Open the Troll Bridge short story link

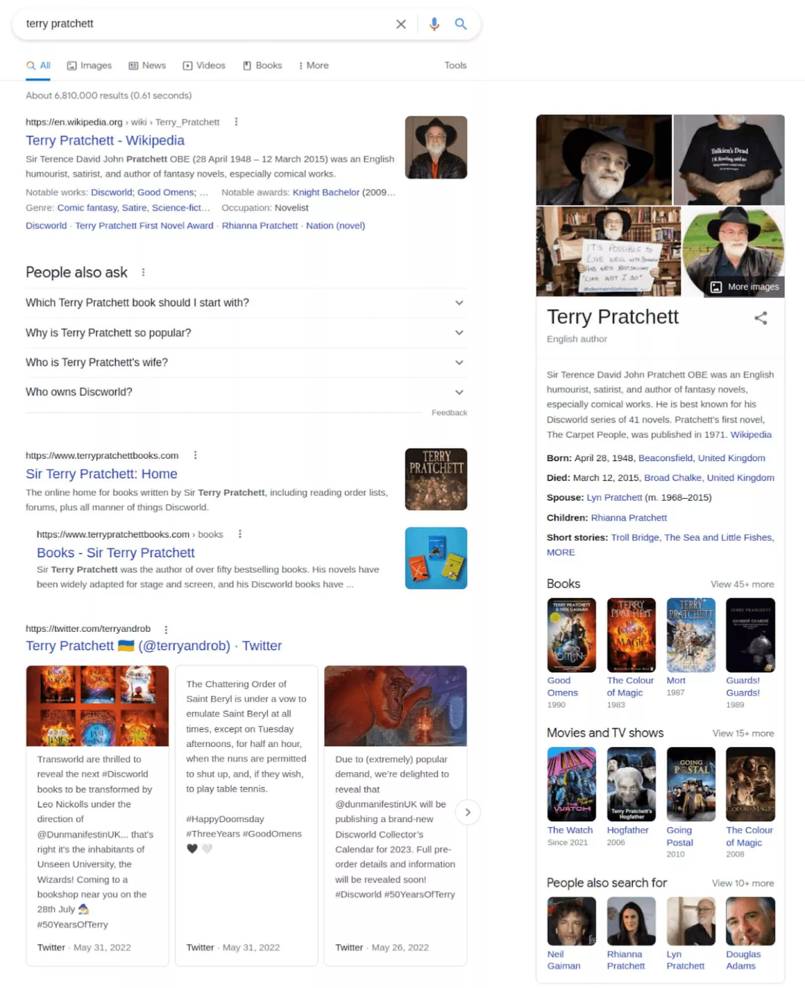tap(635, 538)
